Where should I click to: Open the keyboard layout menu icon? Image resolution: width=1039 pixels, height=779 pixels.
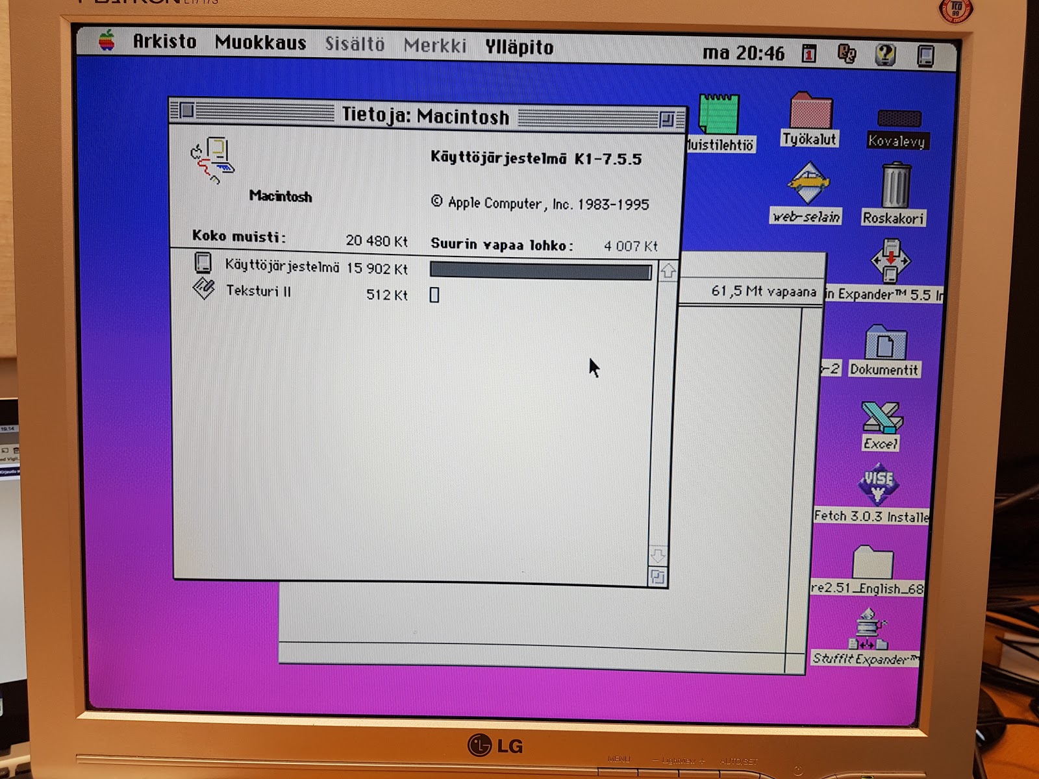point(847,53)
